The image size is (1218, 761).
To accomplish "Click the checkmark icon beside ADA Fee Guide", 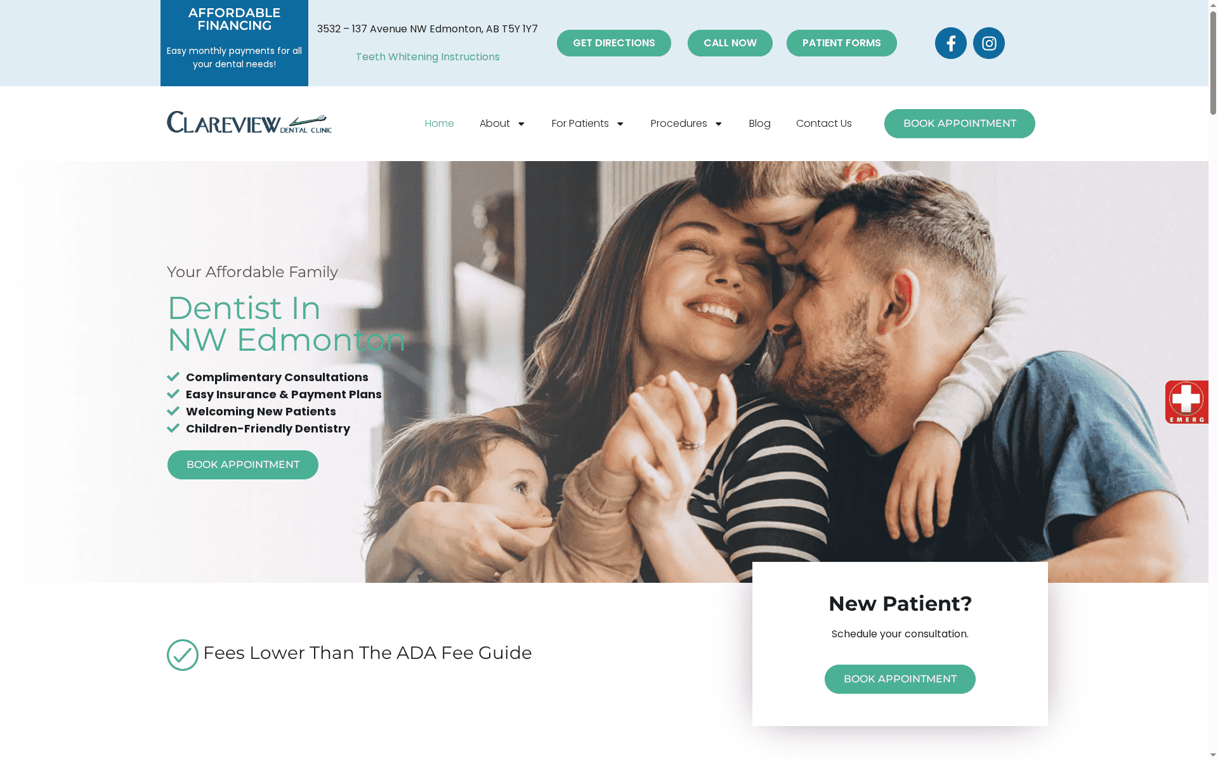I will pos(183,654).
